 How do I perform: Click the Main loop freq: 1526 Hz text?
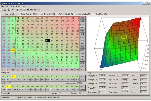click(74, 83)
